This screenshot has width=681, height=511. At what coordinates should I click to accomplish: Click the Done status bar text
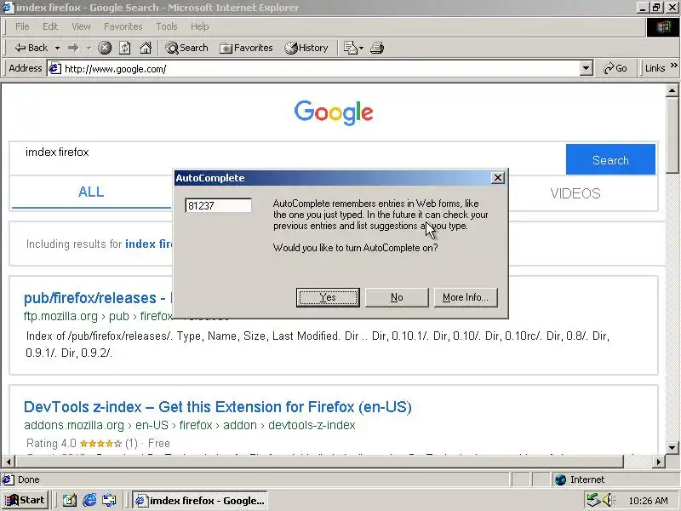[29, 479]
